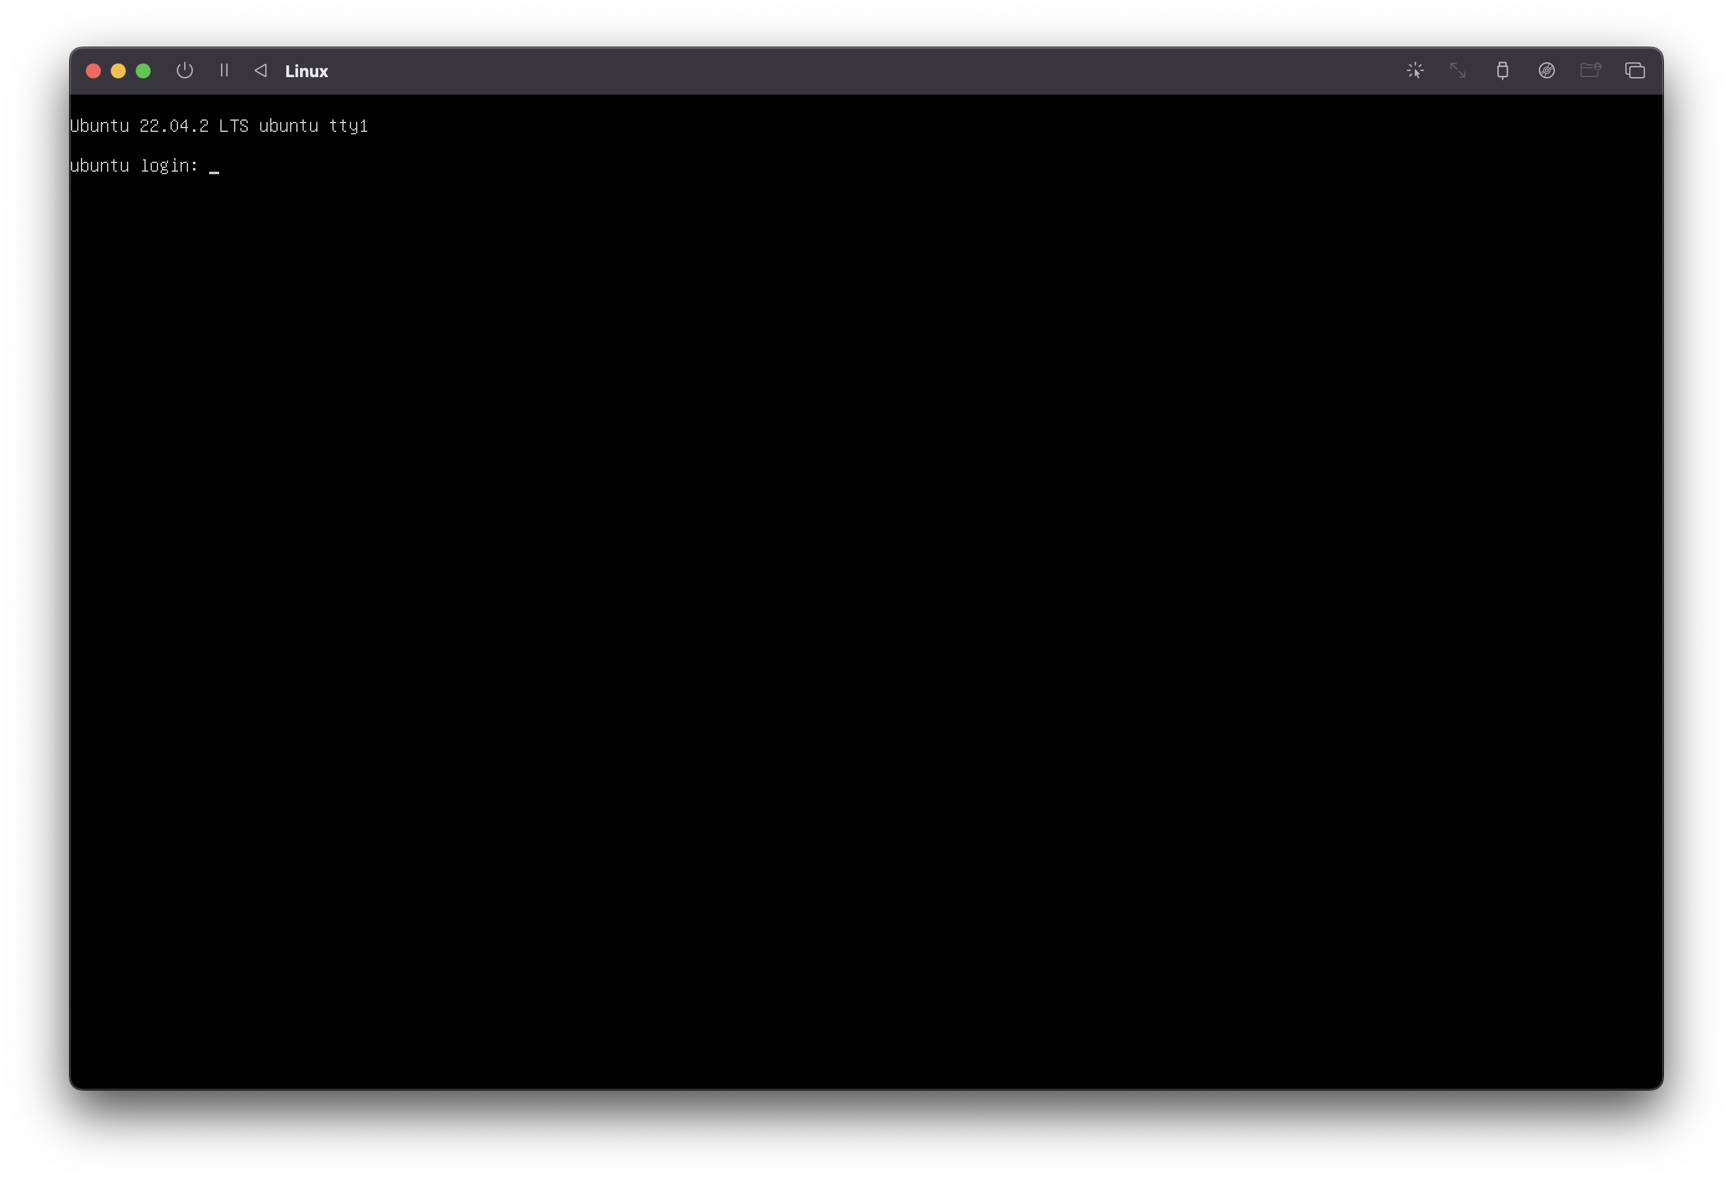Click the power button to shut down VM
1733x1182 pixels.
click(x=185, y=71)
